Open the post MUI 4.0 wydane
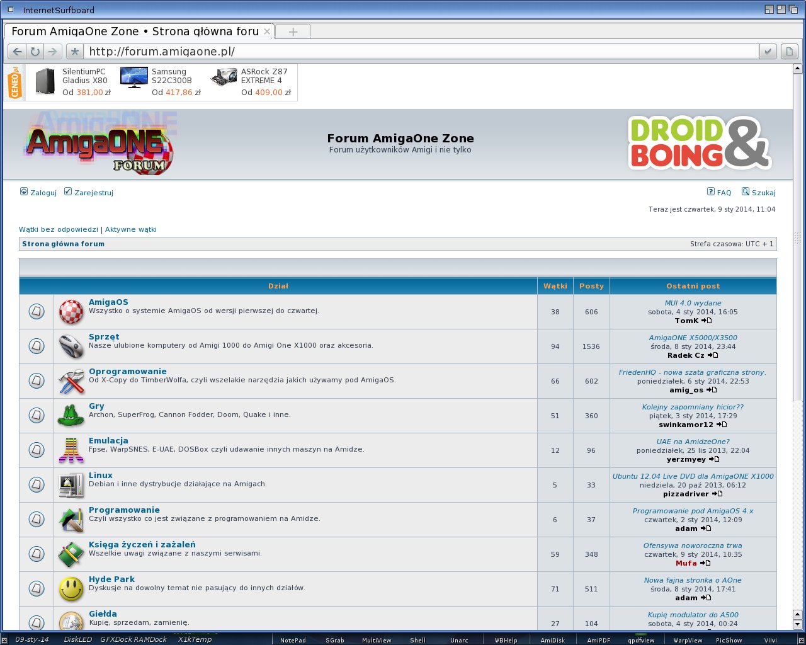This screenshot has height=645, width=806. tap(693, 303)
